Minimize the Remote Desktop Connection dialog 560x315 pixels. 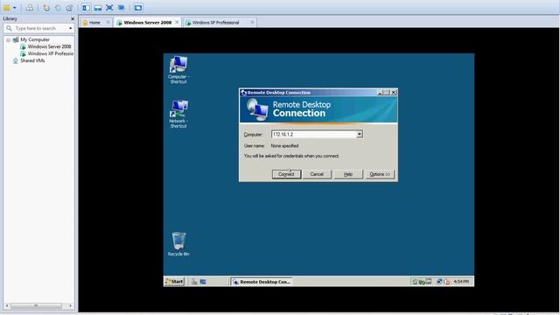381,93
